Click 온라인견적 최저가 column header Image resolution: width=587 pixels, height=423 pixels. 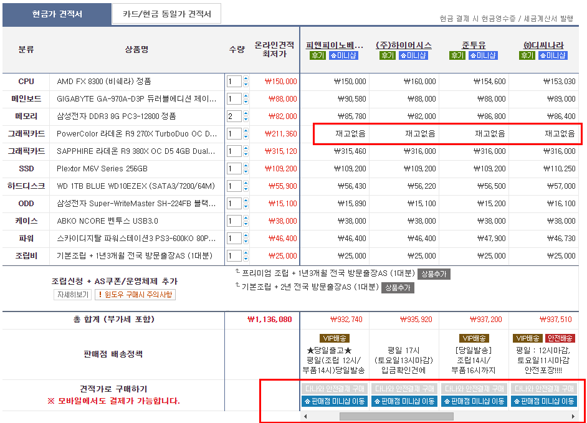coord(274,49)
